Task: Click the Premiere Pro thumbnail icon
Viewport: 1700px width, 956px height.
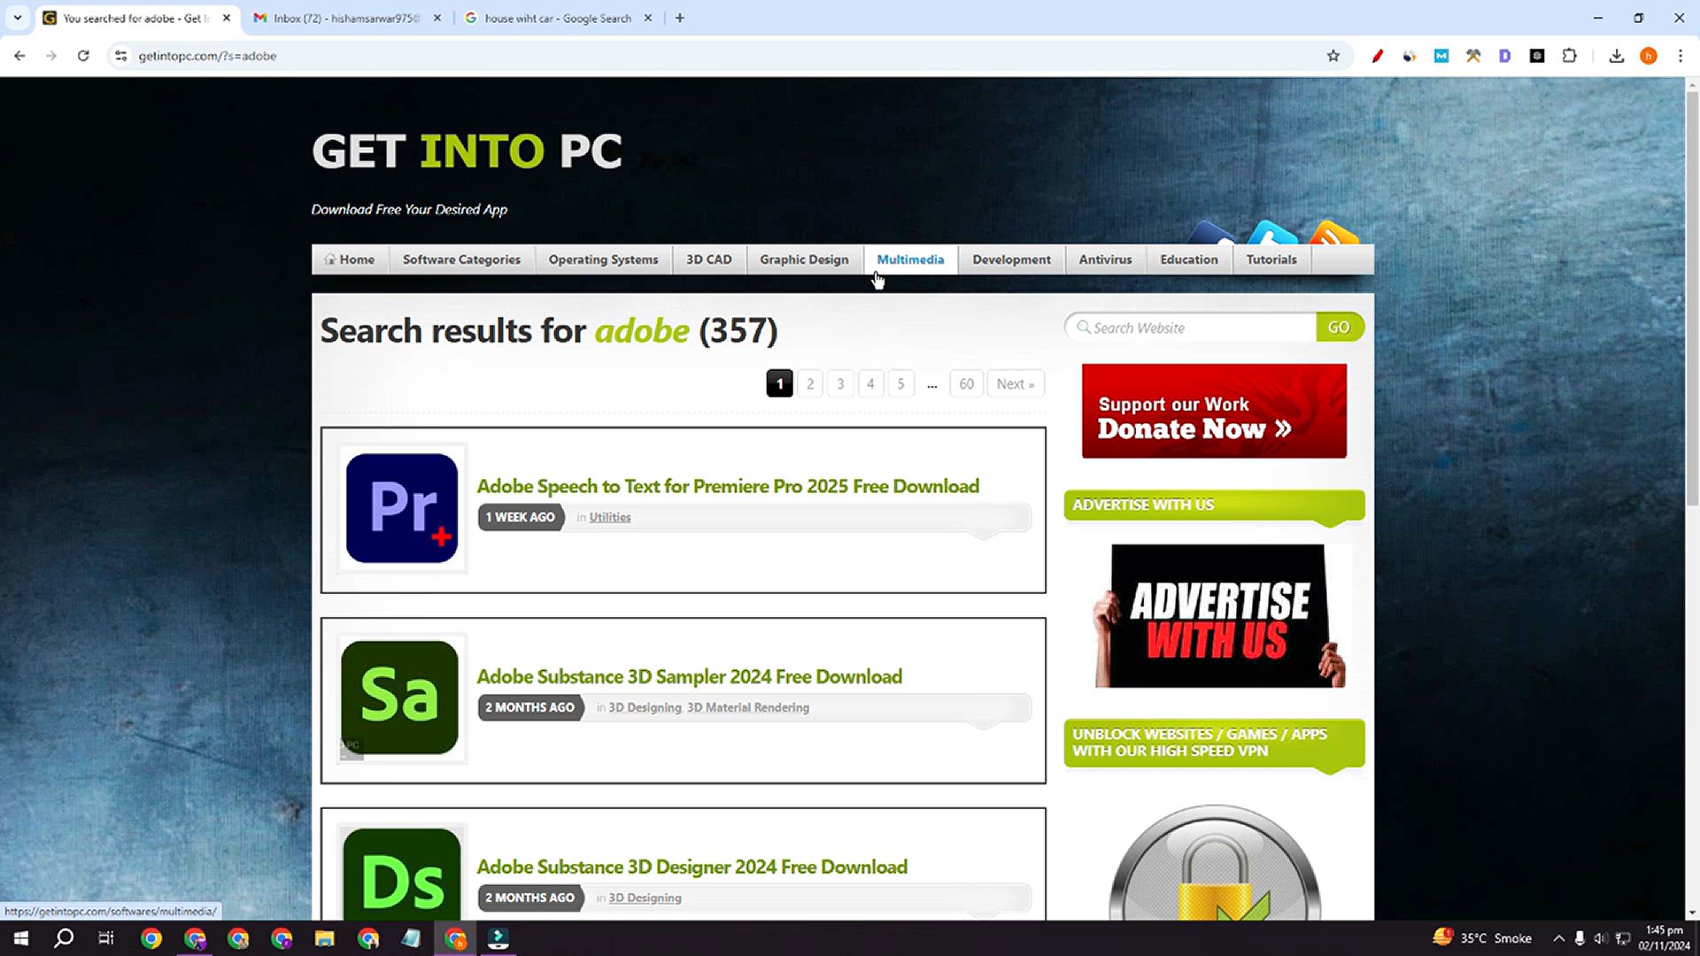Action: (x=402, y=508)
